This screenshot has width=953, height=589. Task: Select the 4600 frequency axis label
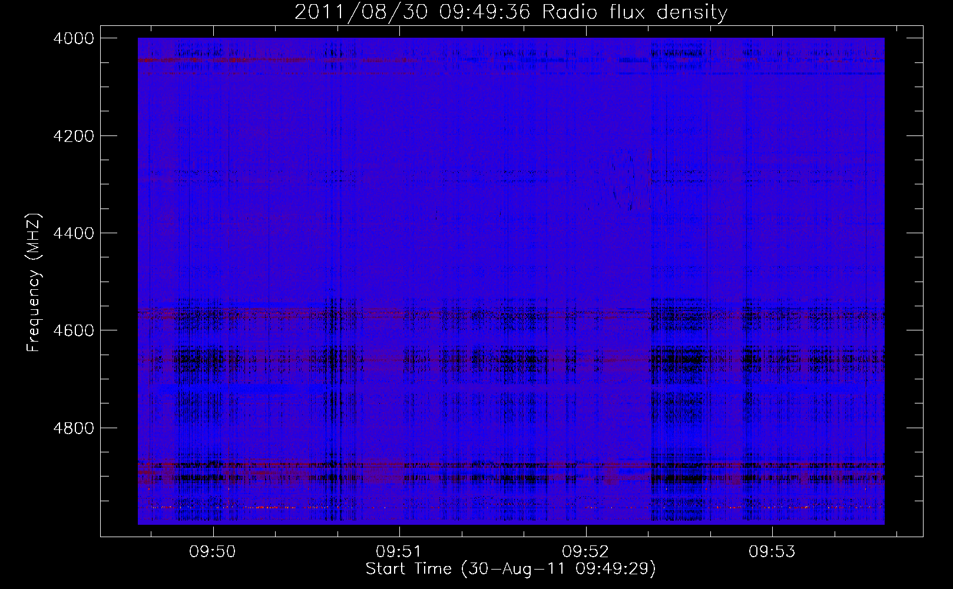click(74, 330)
